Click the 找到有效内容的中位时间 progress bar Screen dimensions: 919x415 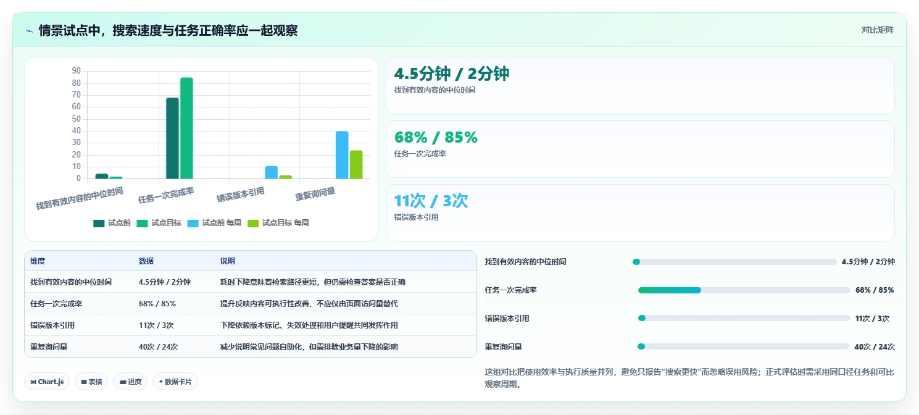pyautogui.click(x=734, y=262)
